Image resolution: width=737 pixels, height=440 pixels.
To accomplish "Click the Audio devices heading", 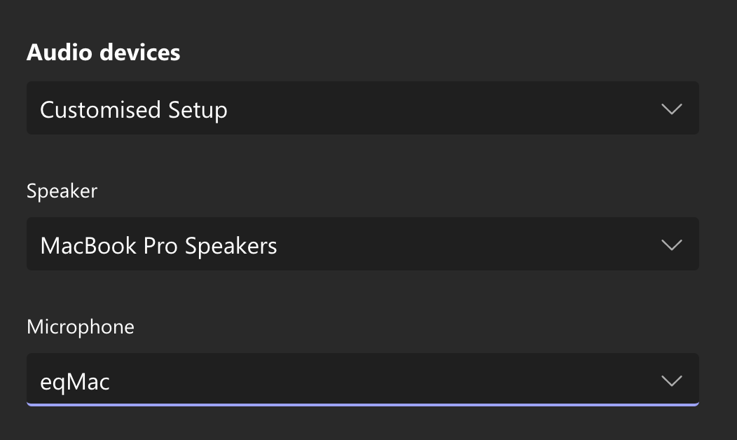I will point(103,53).
